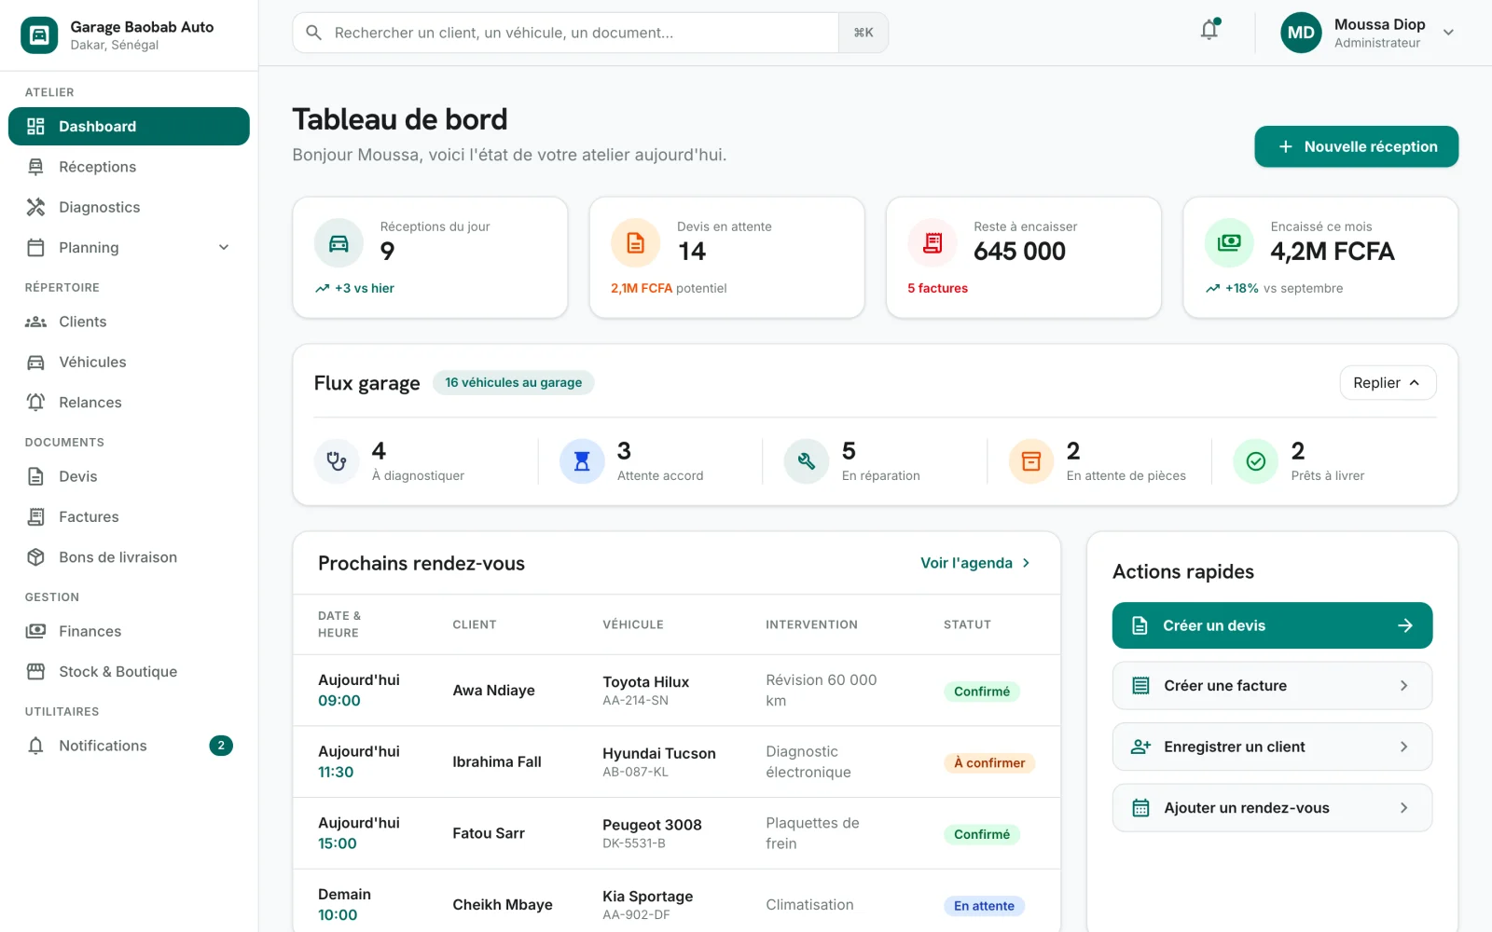Screen dimensions: 1492x932
Task: Follow the Voir l'agenda link
Action: point(975,563)
